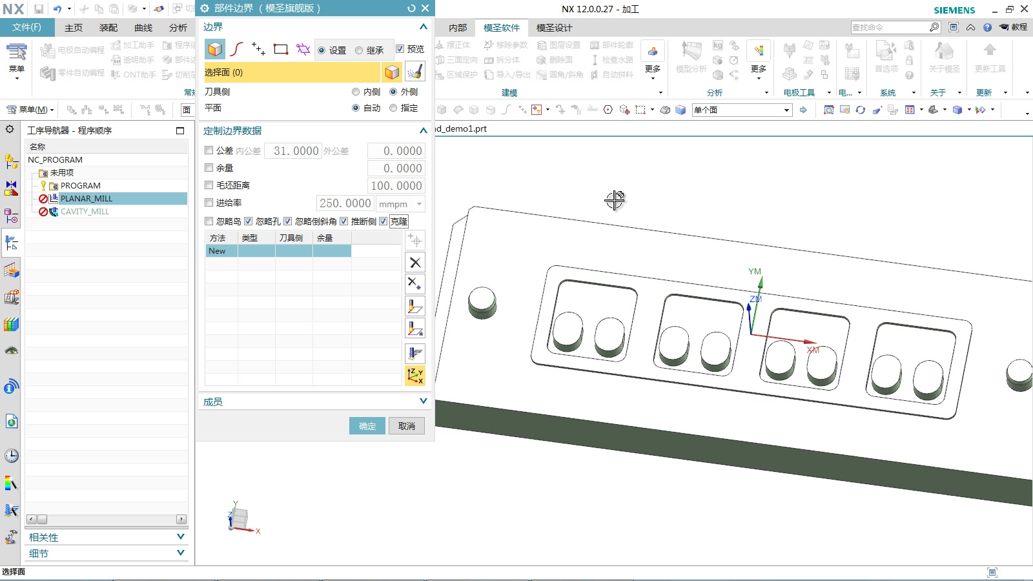Switch to the 模圣设计 tab

555,28
